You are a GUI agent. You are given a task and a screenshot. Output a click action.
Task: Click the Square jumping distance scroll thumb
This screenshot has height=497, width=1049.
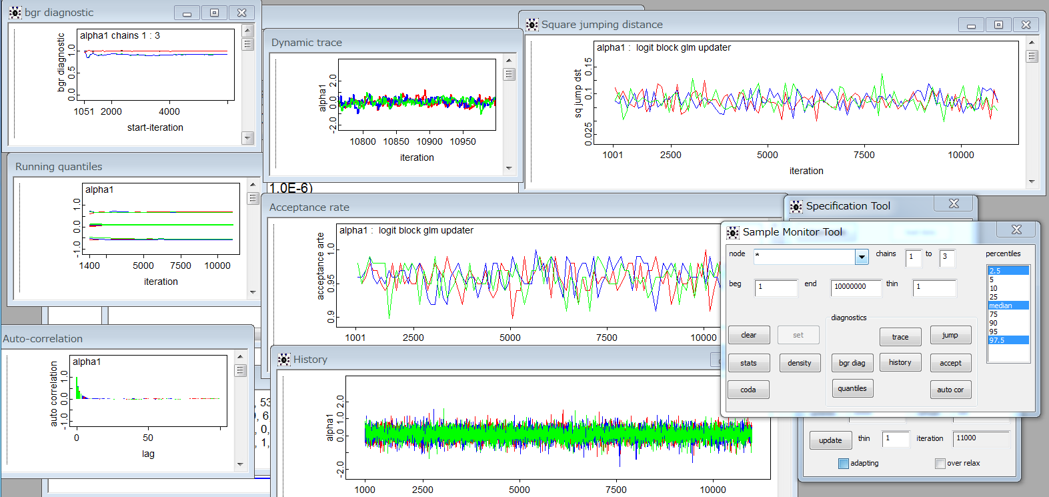1032,56
